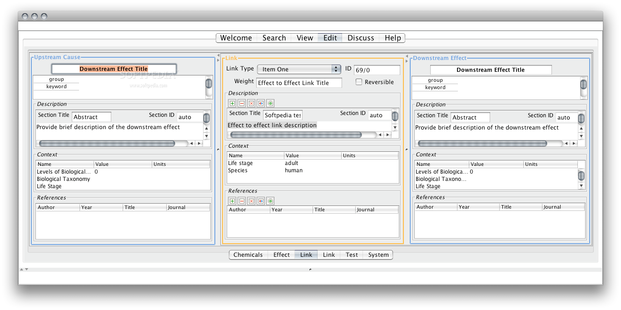Click left arrow of Downstream Effect description scrollbar
This screenshot has height=310, width=621.
point(566,143)
